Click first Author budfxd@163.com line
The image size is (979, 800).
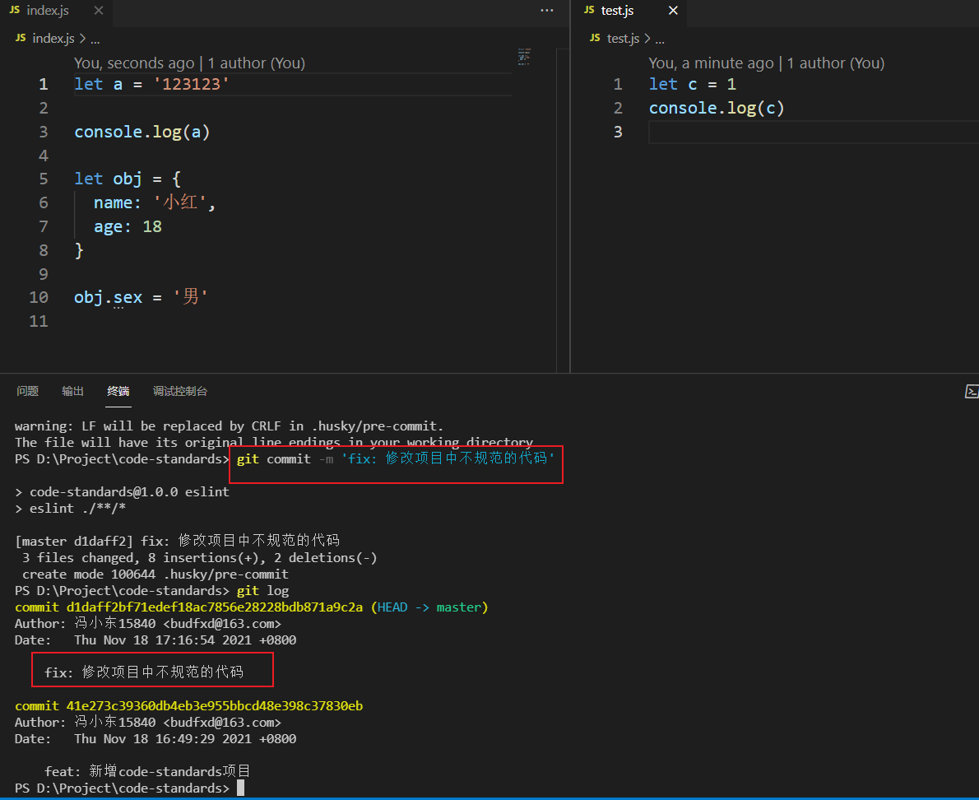[x=148, y=623]
